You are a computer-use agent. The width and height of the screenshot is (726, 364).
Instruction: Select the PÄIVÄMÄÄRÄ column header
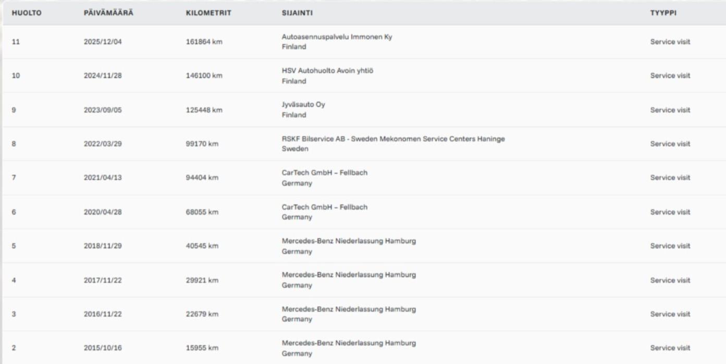click(108, 13)
